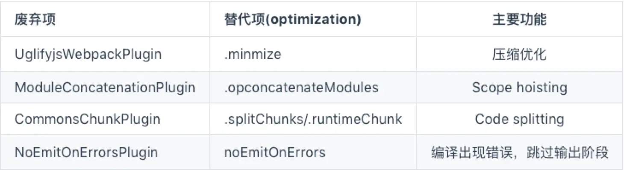Click the .splitChunks/.runtimeChunk text
The width and height of the screenshot is (624, 170).
pos(313,119)
